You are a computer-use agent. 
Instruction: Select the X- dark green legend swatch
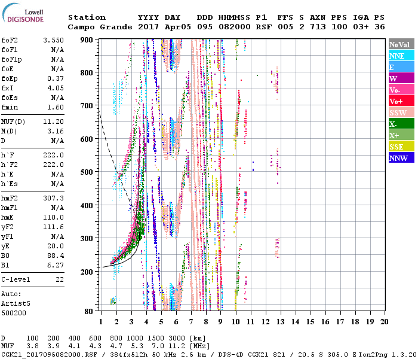click(401, 124)
